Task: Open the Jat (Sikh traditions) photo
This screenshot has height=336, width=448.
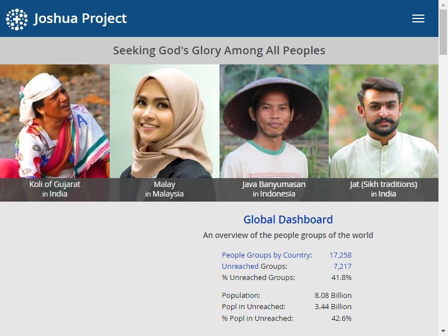Action: tap(384, 121)
